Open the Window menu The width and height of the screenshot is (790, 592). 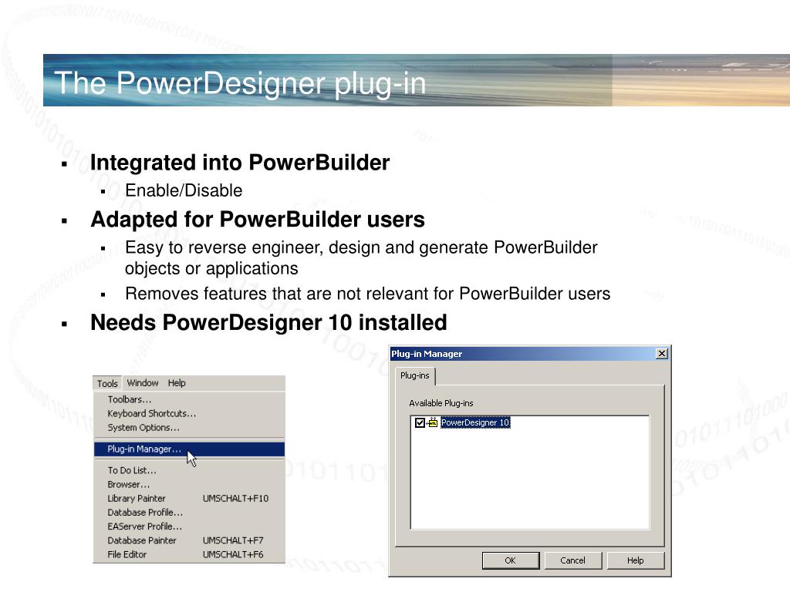[x=143, y=383]
